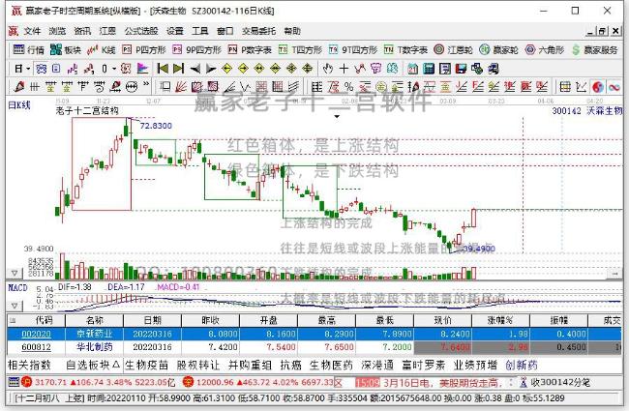This screenshot has height=411, width=629.
Task: Open 赢家服务 with the dollar icon
Action: point(595,49)
